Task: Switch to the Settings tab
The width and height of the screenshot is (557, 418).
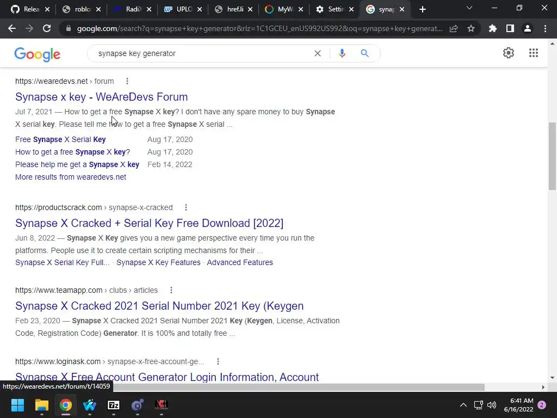Action: [x=330, y=9]
